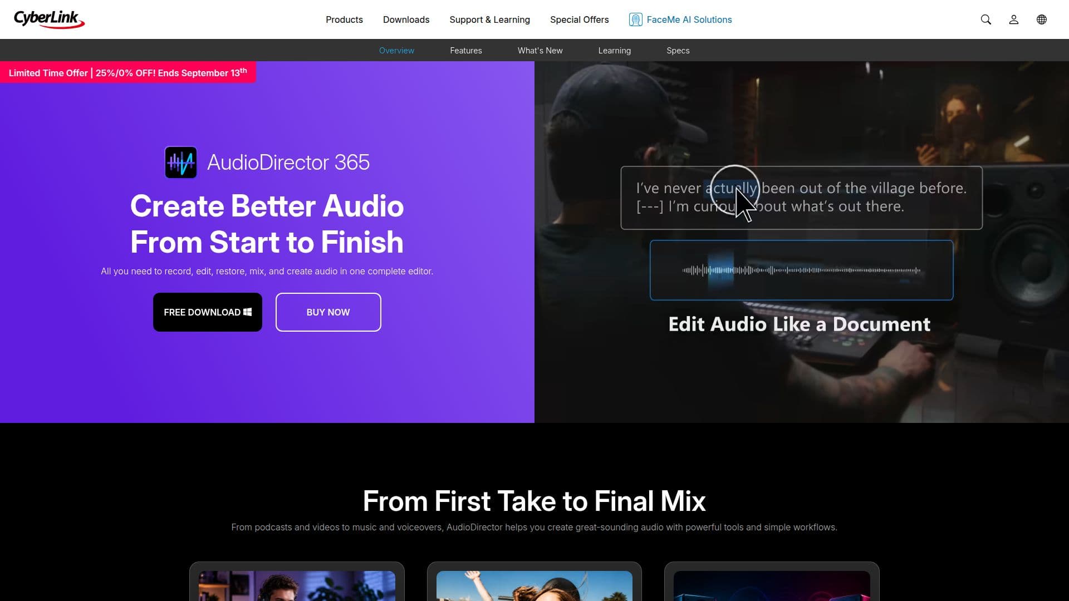
Task: Open Support & Learning menu
Action: 489,19
